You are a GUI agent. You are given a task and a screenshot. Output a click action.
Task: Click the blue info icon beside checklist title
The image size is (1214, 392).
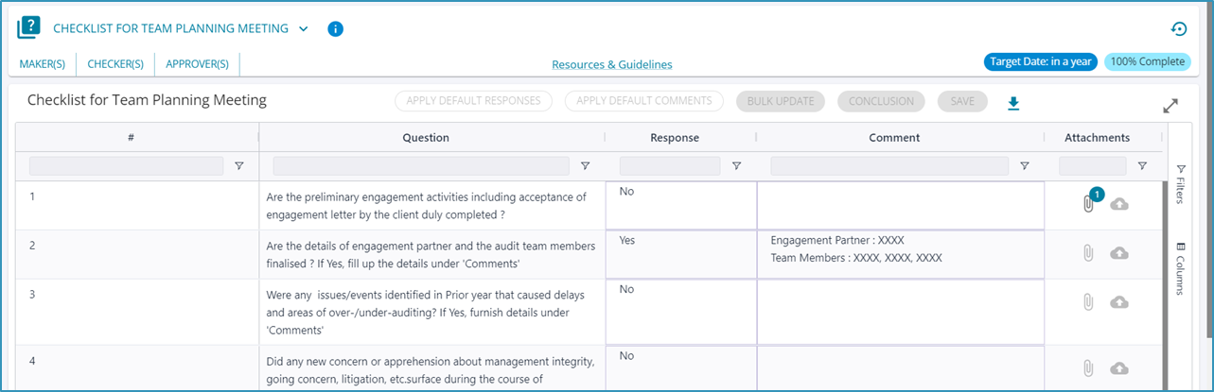click(x=335, y=29)
